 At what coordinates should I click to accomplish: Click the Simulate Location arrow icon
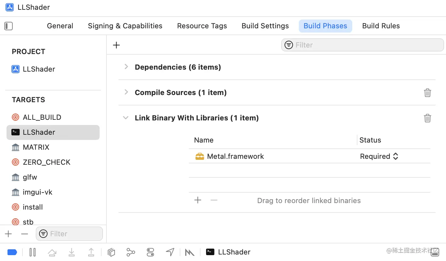point(170,252)
